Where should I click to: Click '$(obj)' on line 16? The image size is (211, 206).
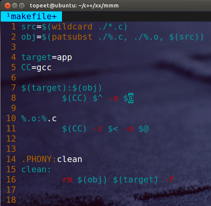click(92, 180)
